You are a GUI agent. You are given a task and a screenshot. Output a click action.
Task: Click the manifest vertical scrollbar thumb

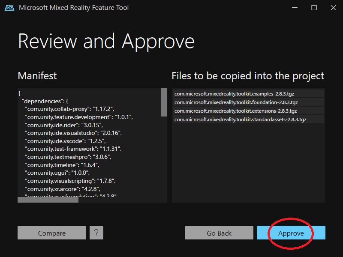164,102
